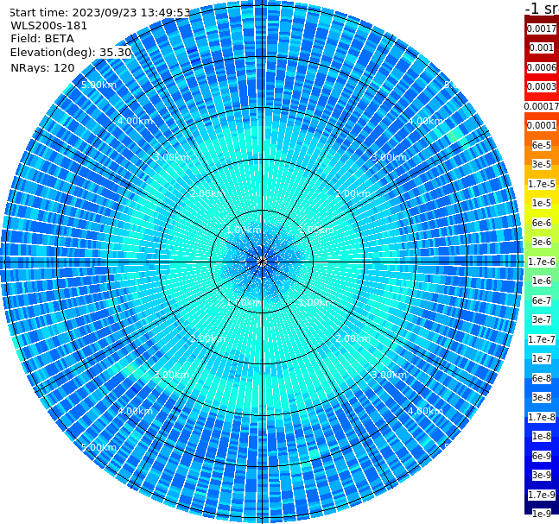
Task: Select the 1e-7 colorbar label
Action: click(x=542, y=358)
